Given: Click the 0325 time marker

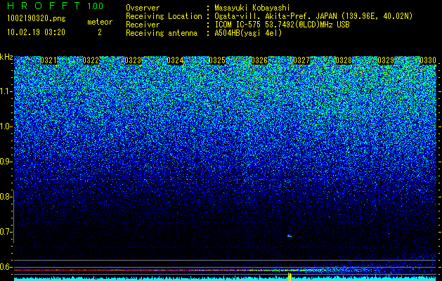Looking at the screenshot, I should pos(217,60).
